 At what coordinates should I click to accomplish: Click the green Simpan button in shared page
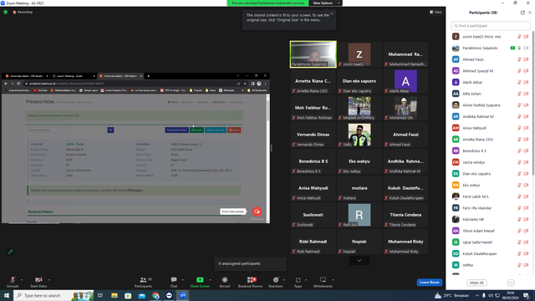(197, 130)
